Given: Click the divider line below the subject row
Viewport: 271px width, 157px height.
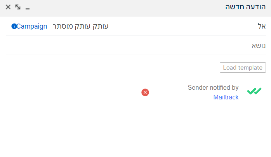Looking at the screenshot, I should click(136, 55).
